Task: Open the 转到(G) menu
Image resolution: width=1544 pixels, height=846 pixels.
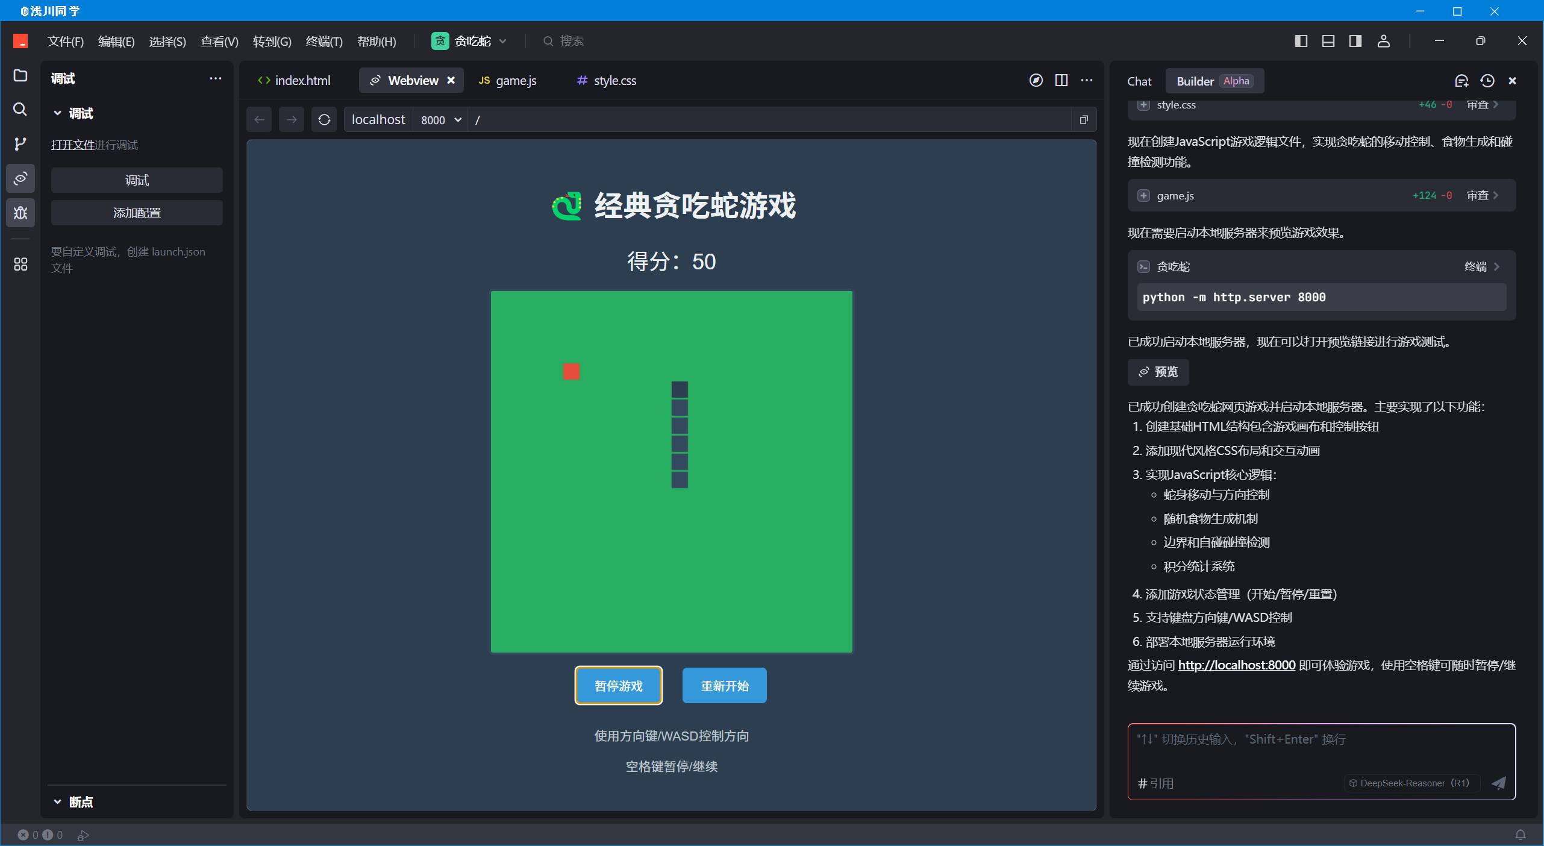Action: point(272,41)
